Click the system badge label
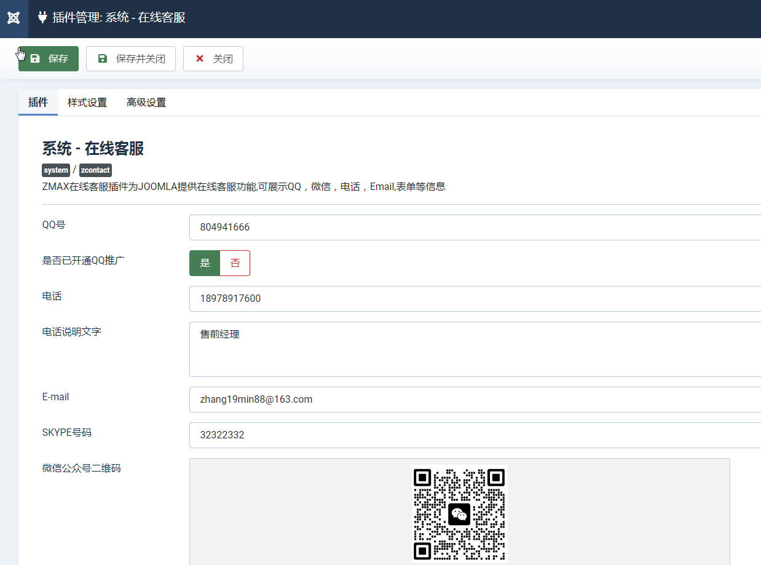 point(56,170)
